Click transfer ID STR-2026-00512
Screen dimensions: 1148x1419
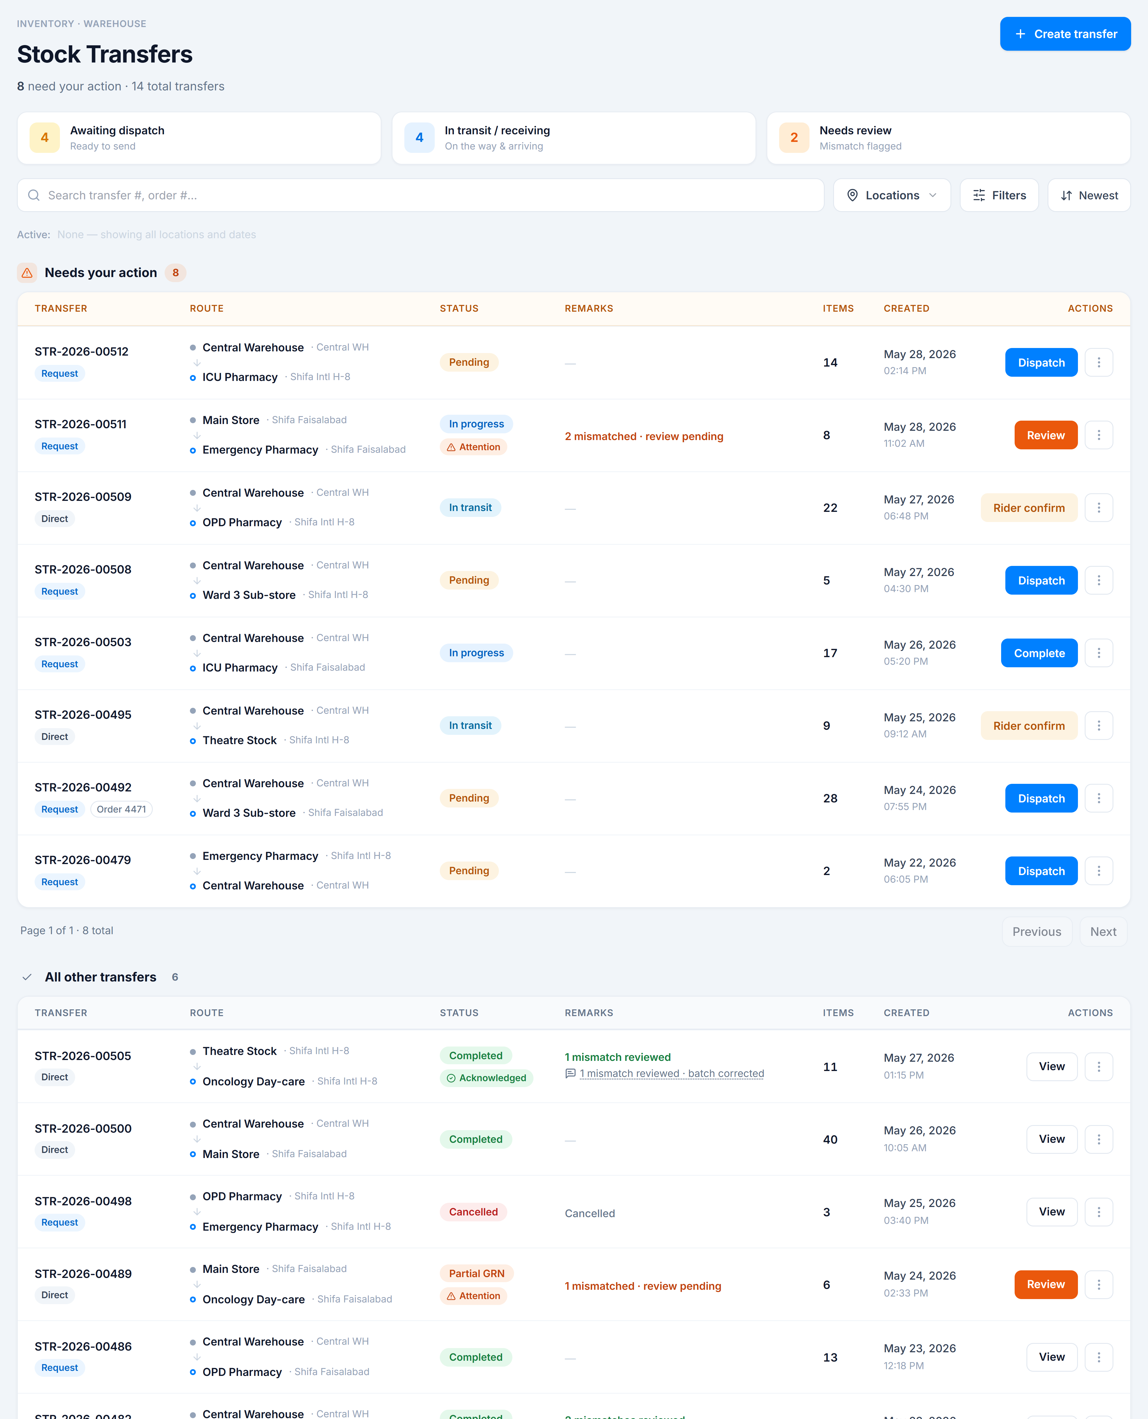[x=81, y=351]
